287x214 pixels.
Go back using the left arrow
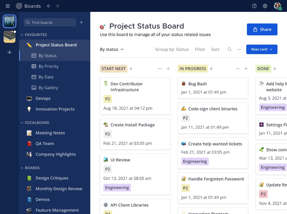[49, 6]
